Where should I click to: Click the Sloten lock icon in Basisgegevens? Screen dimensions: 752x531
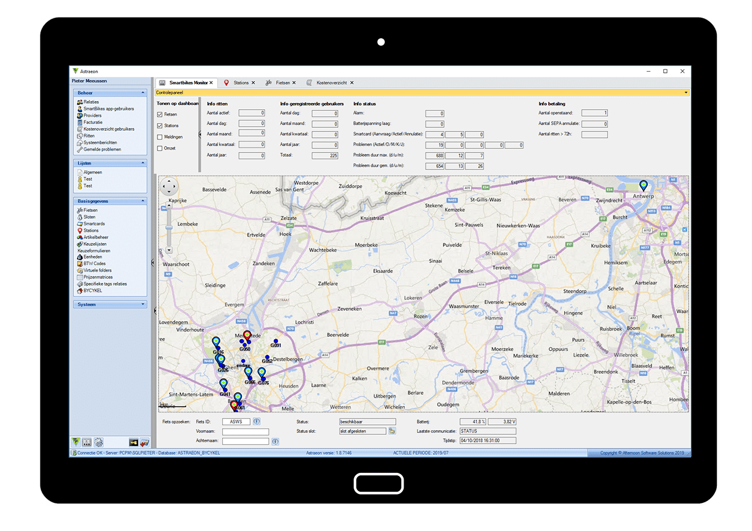79,217
